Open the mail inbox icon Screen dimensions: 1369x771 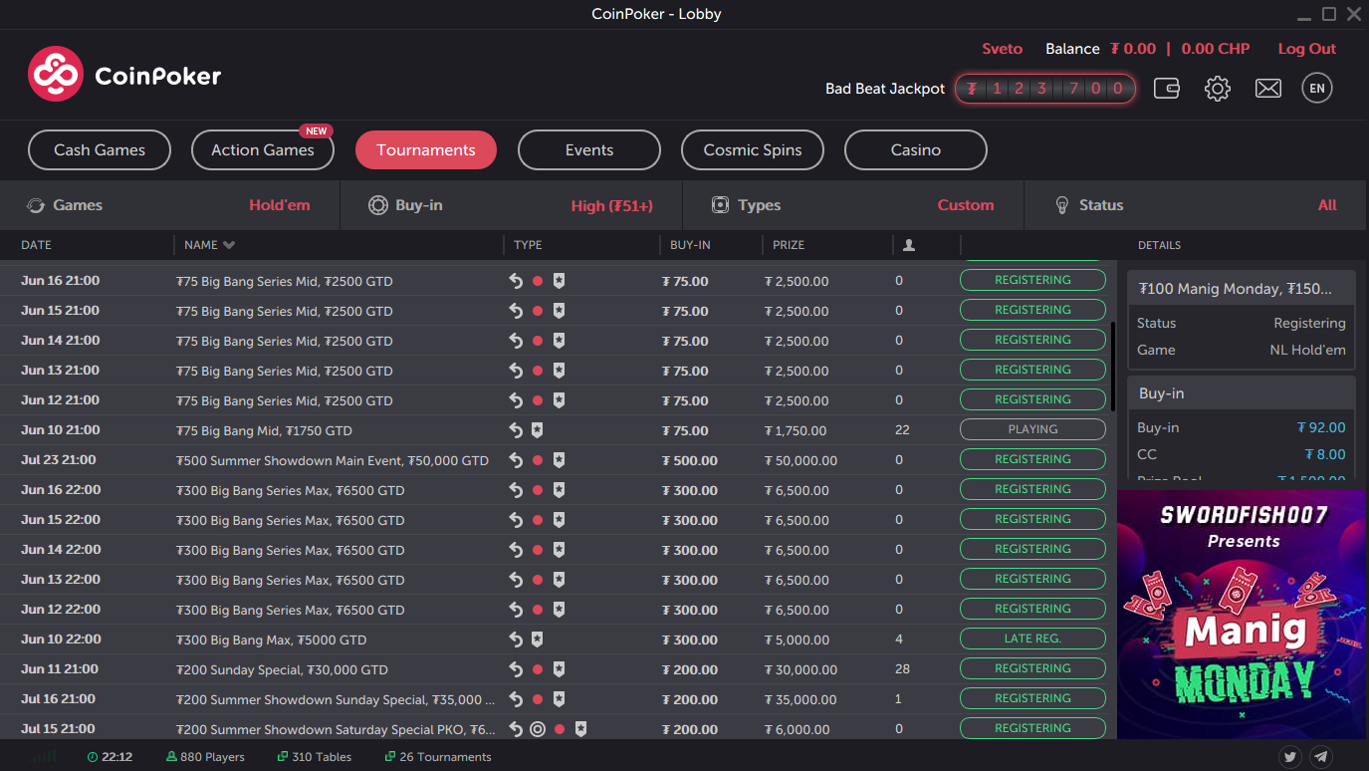pyautogui.click(x=1267, y=89)
